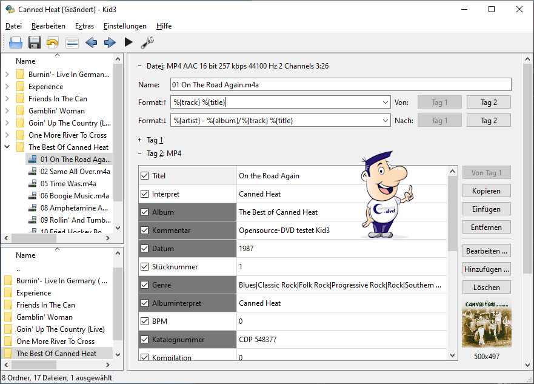Click the Hinzufügen button
Viewport: 534px width, 384px height.
pos(486,269)
